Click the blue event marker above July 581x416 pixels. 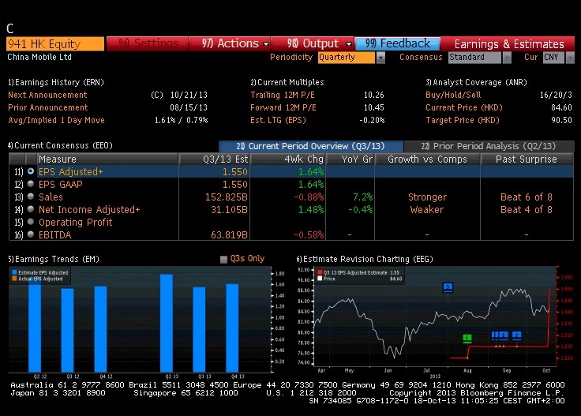point(448,287)
